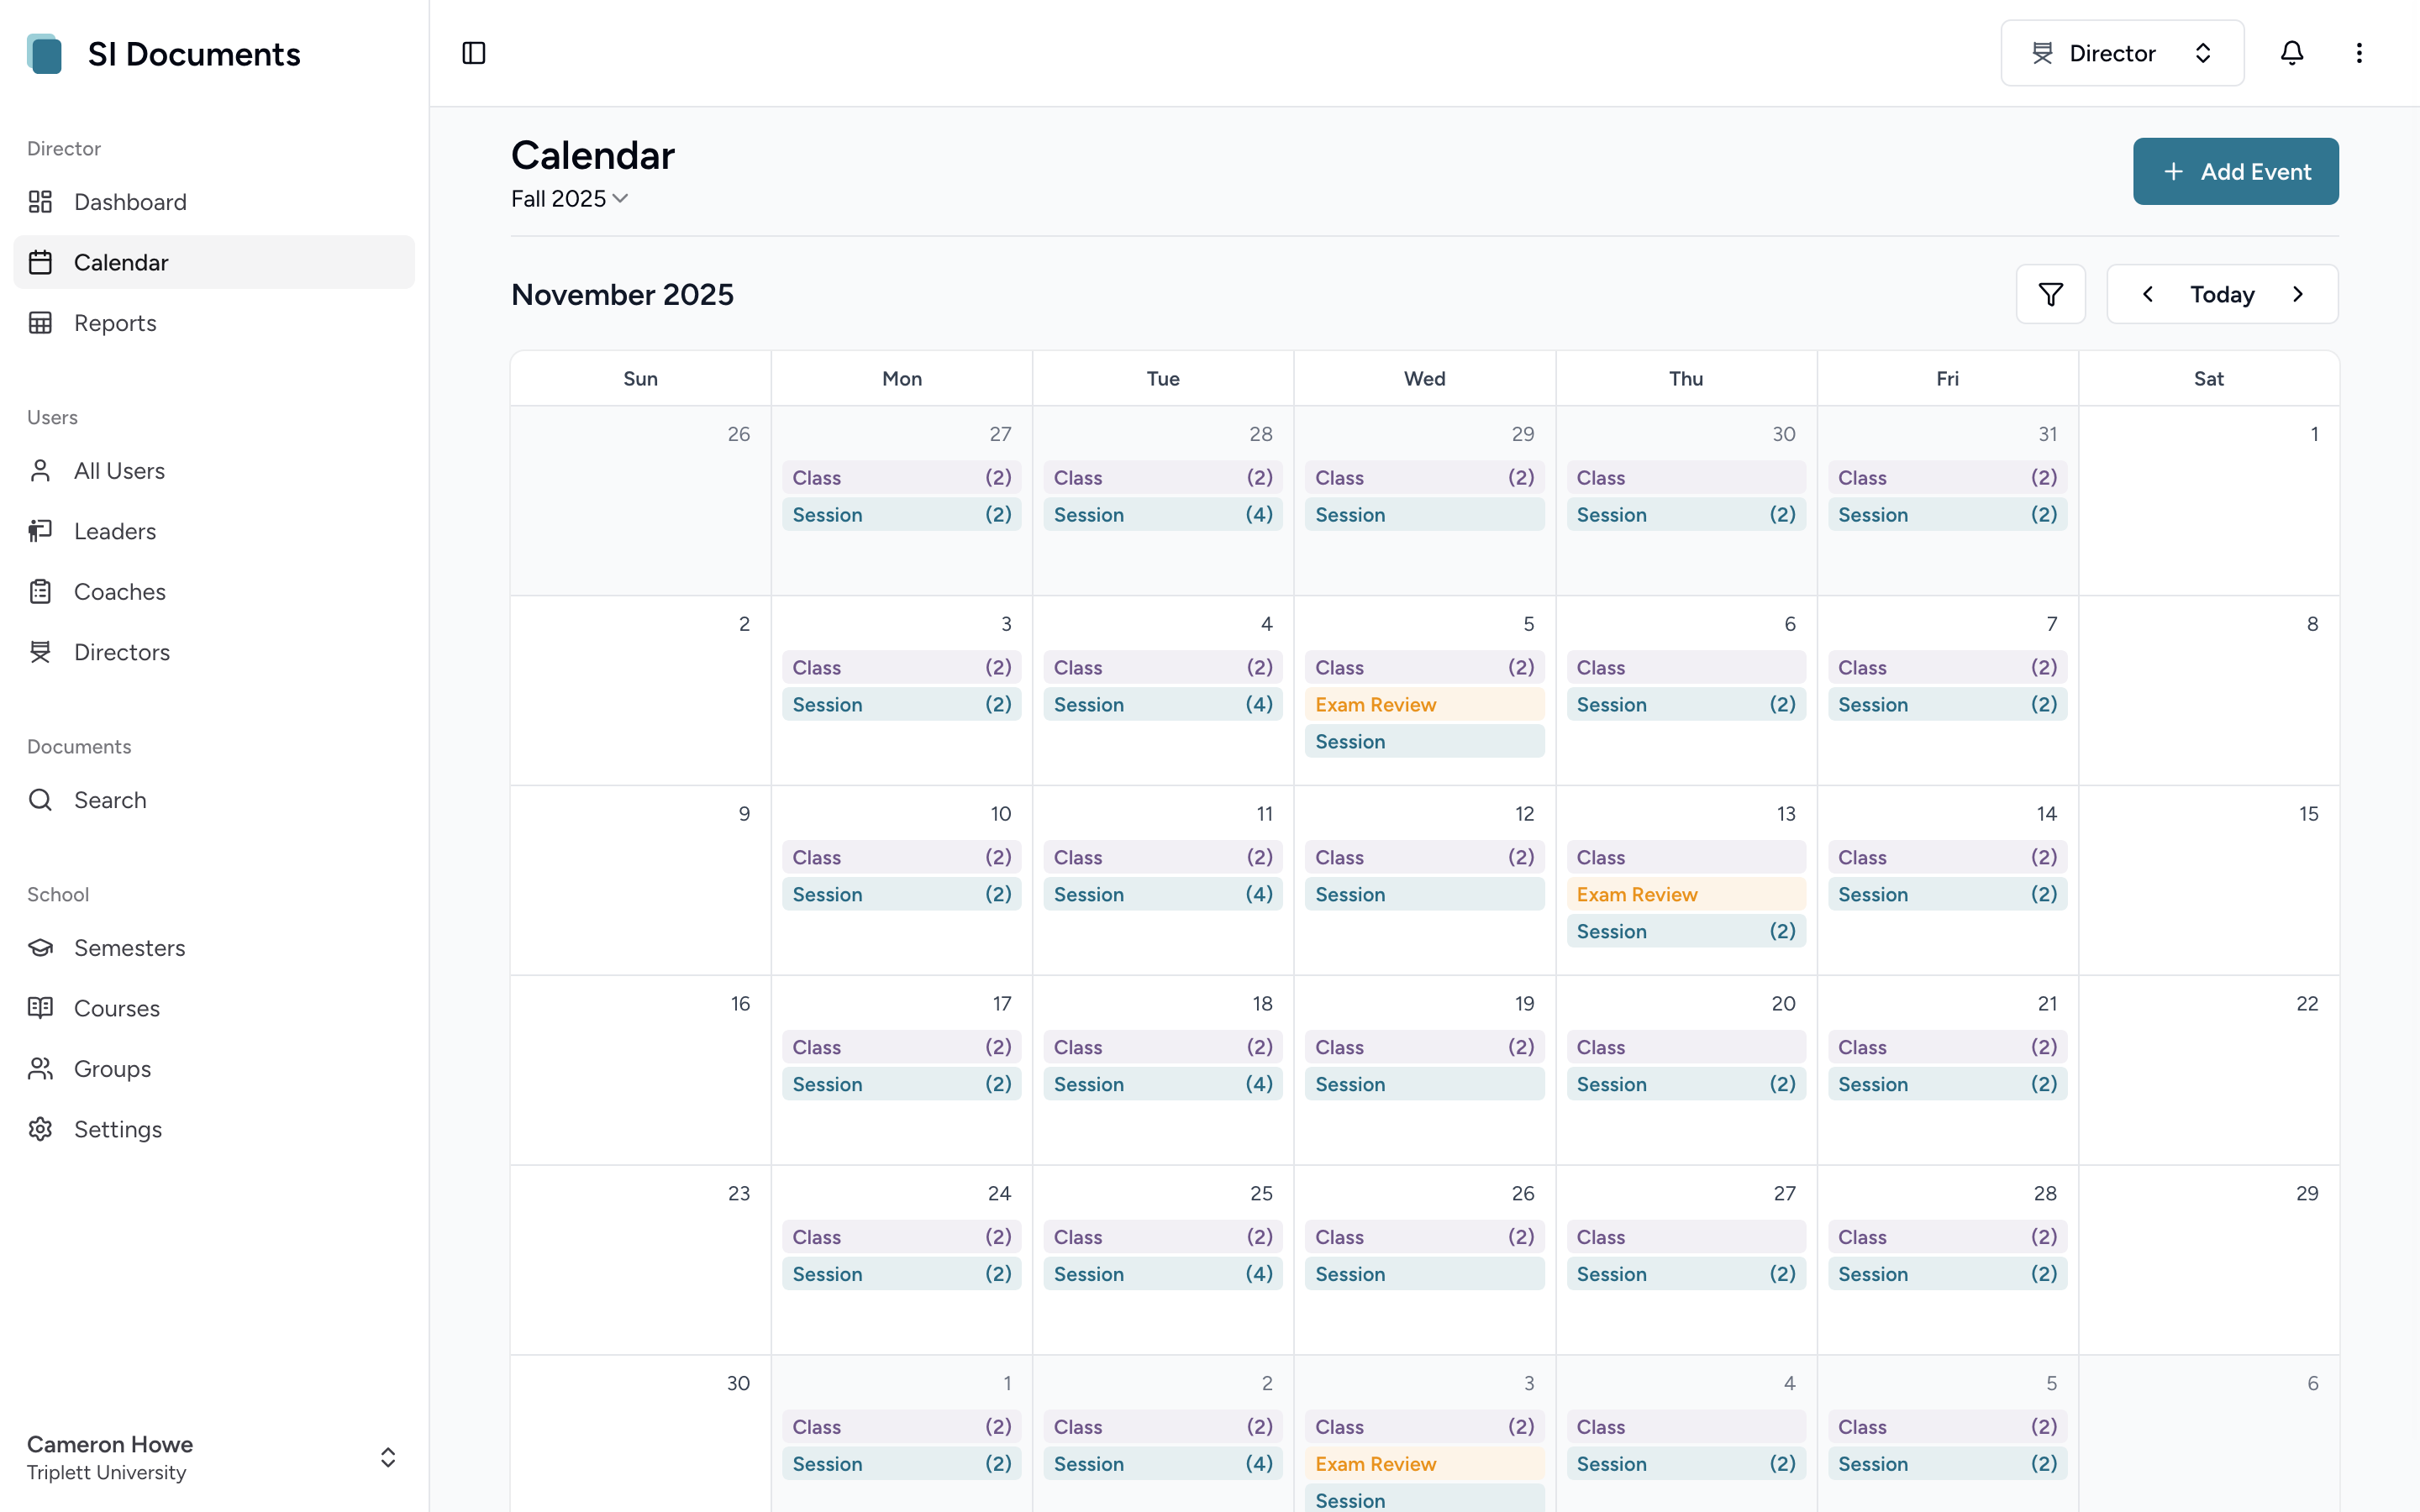Open Reports from the sidebar
2420x1512 pixels.
[115, 322]
